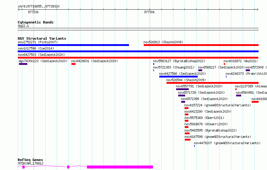The height and width of the screenshot is (170, 267).
Task: Click the purple bar under nsv6568217
Action: point(200,70)
